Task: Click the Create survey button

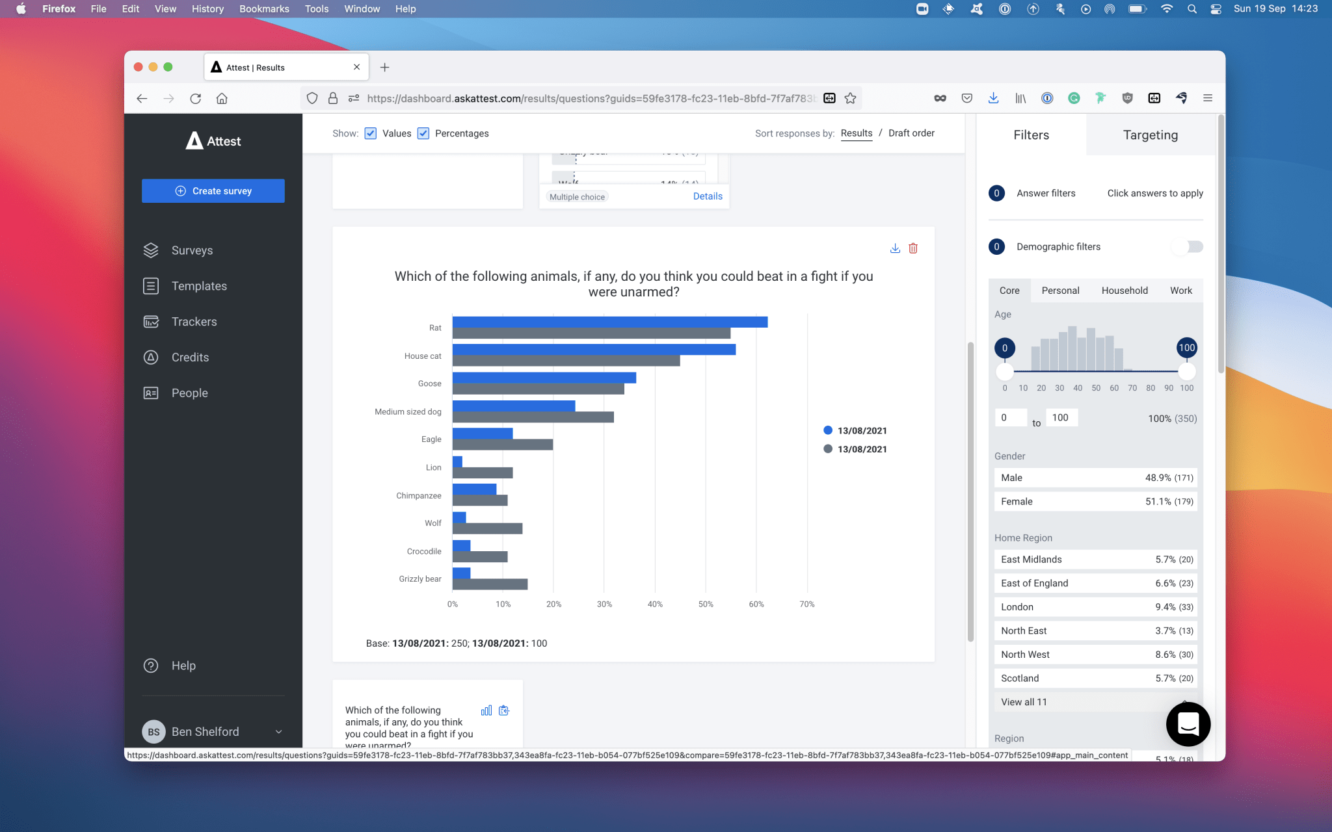Action: pyautogui.click(x=213, y=191)
